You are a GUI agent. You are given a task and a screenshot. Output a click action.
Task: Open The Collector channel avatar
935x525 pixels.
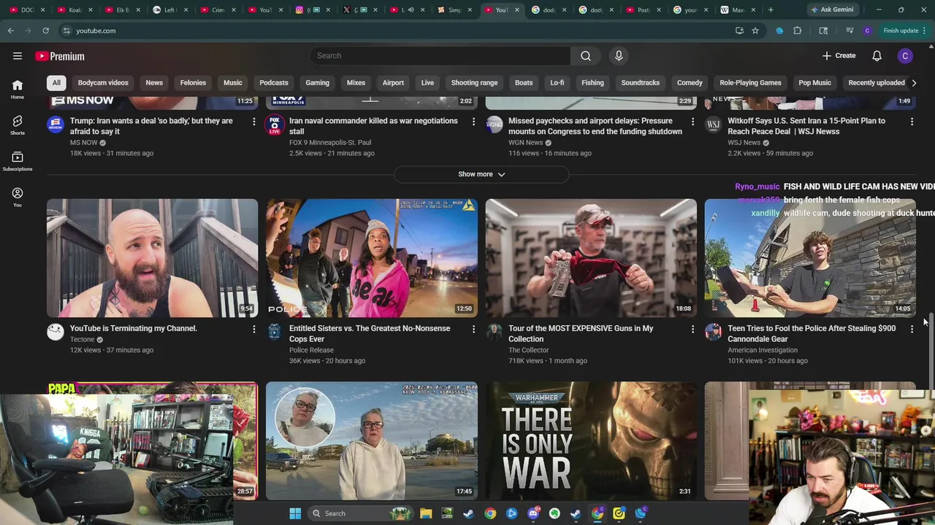click(x=494, y=332)
